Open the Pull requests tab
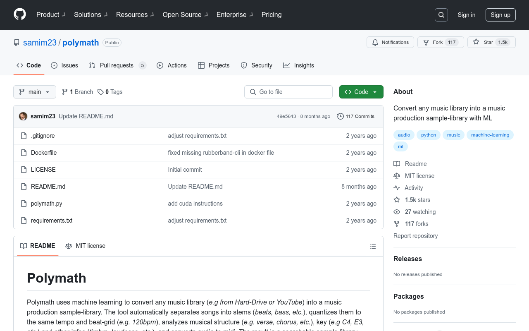529x331 pixels. click(x=117, y=65)
